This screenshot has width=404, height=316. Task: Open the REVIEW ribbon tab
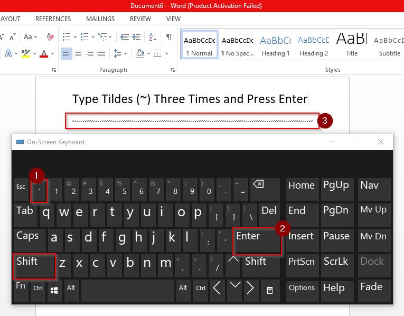click(140, 19)
